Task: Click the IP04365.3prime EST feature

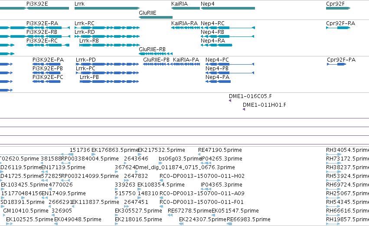Action: tap(206, 189)
